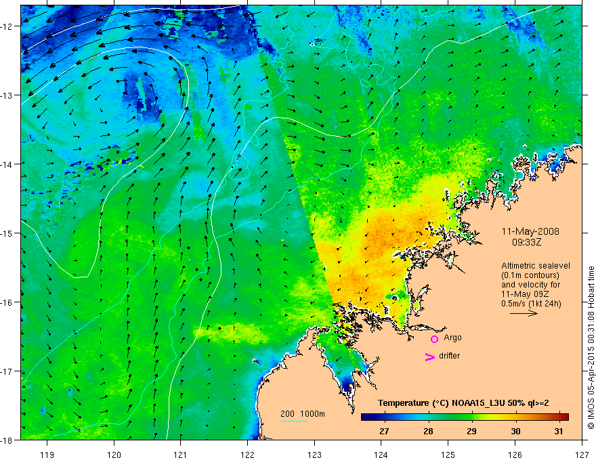Click the 'and velocity for' text
The width and height of the screenshot is (596, 460).
coord(530,285)
